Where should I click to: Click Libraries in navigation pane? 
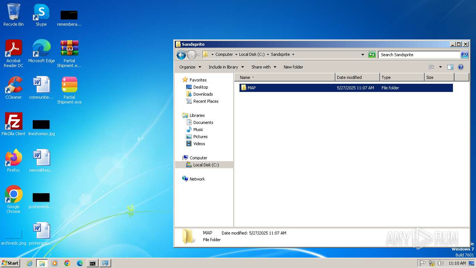(x=197, y=115)
